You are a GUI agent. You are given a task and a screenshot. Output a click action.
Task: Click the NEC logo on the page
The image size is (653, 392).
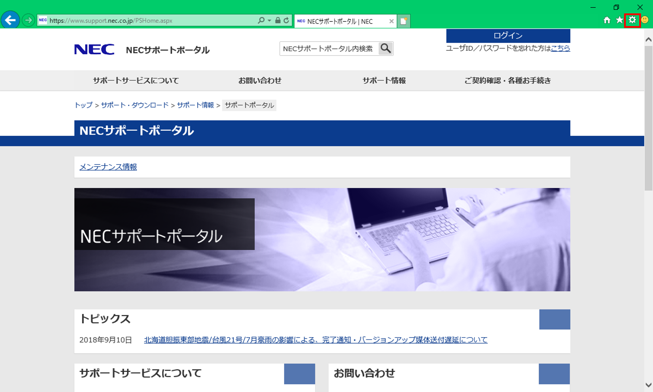94,49
